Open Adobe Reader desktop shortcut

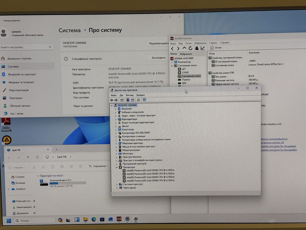(x=6, y=125)
